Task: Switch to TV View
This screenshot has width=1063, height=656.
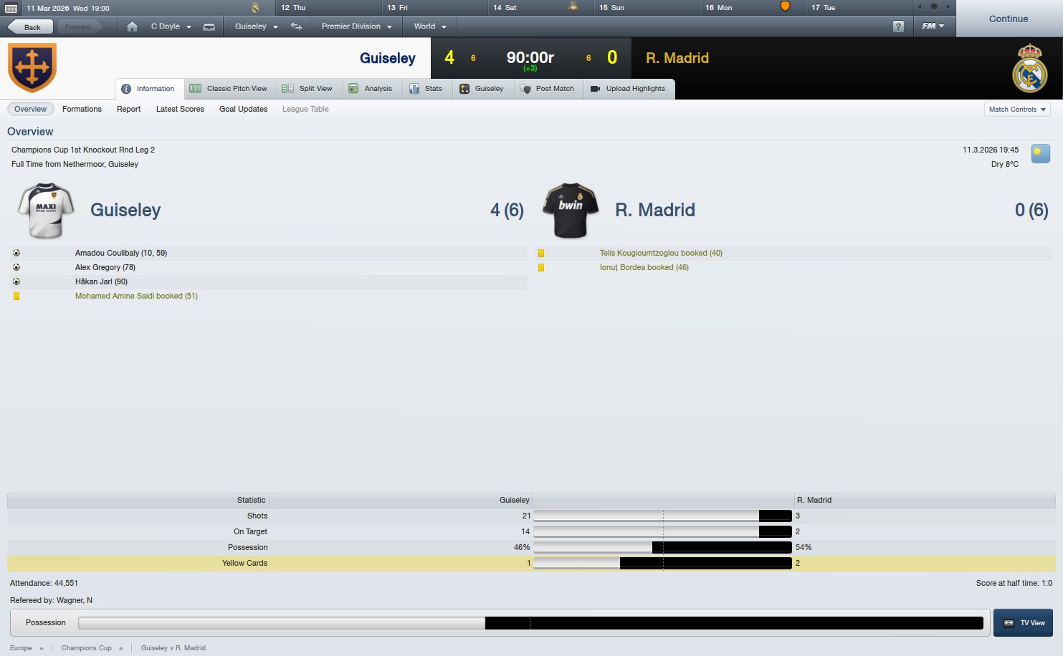Action: coord(1023,622)
